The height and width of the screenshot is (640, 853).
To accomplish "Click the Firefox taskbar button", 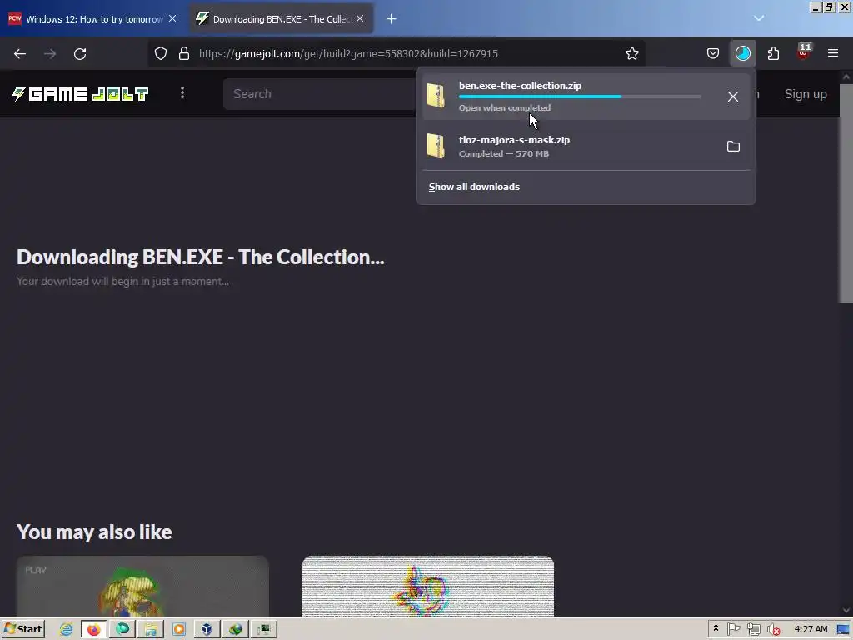I will [x=94, y=630].
